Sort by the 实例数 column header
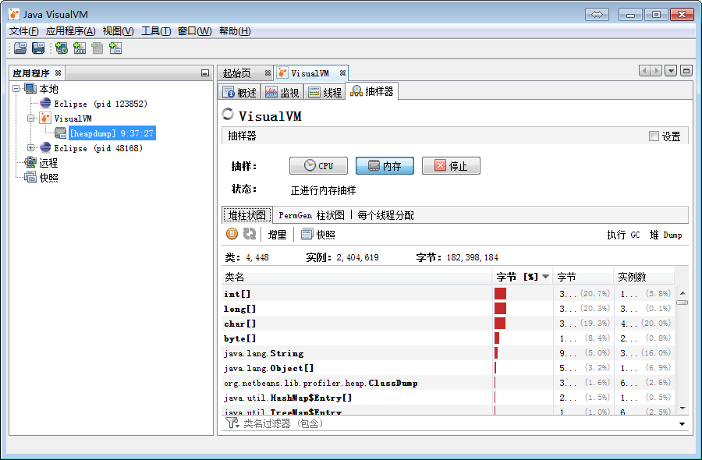The width and height of the screenshot is (702, 460). (643, 277)
